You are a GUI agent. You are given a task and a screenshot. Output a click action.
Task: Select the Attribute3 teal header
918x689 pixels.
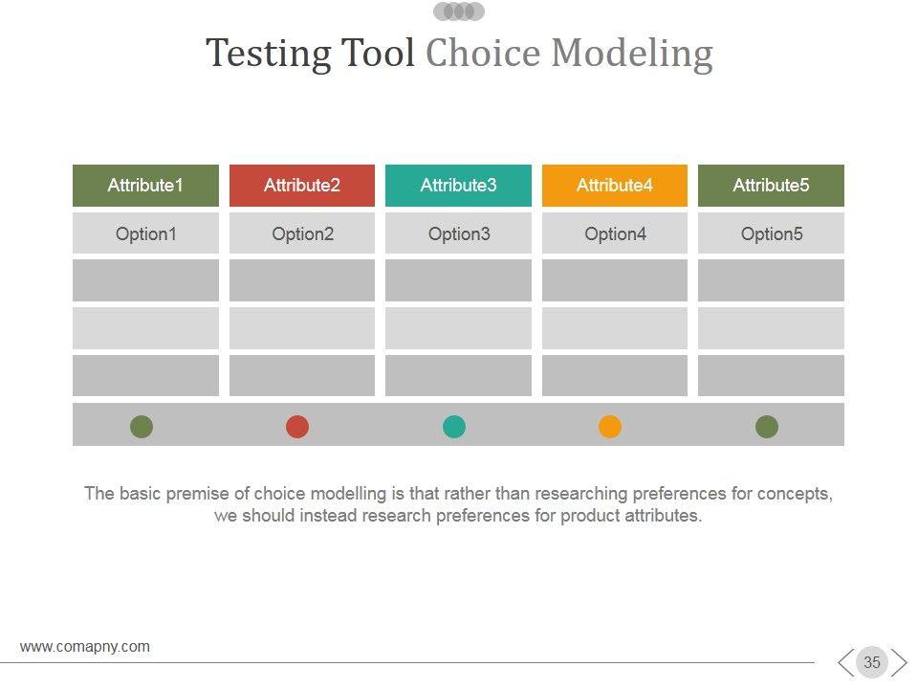coord(458,186)
